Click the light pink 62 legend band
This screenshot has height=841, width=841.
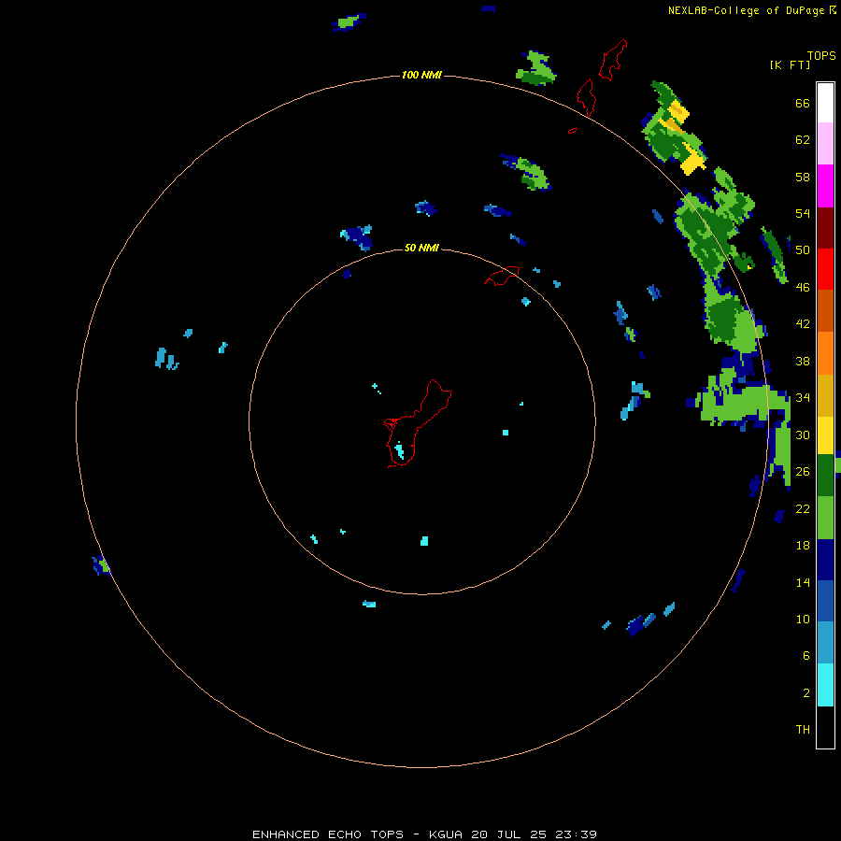[825, 143]
